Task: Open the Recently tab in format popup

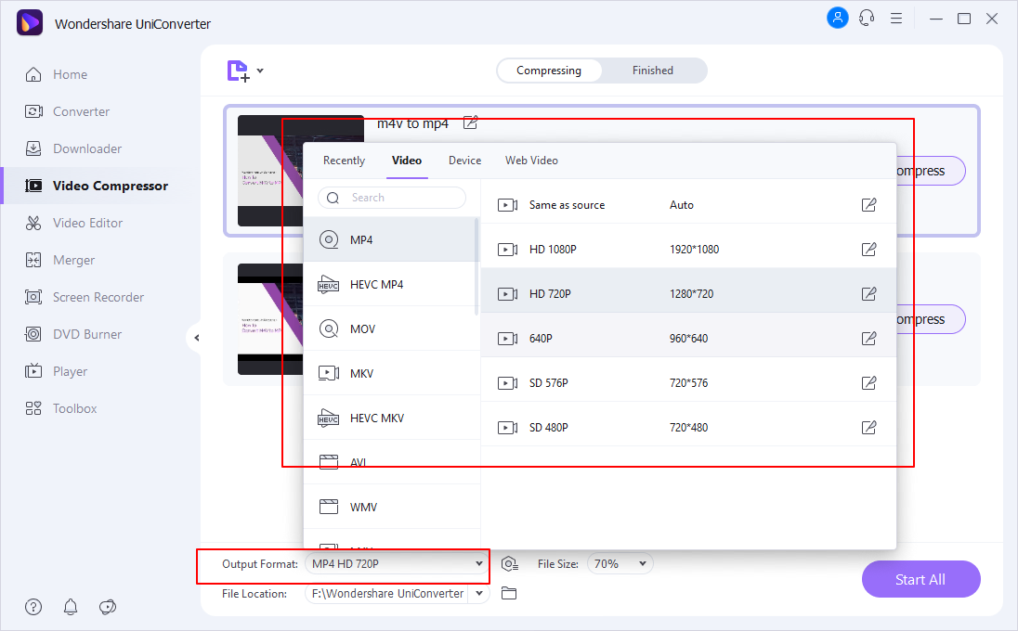Action: [344, 161]
